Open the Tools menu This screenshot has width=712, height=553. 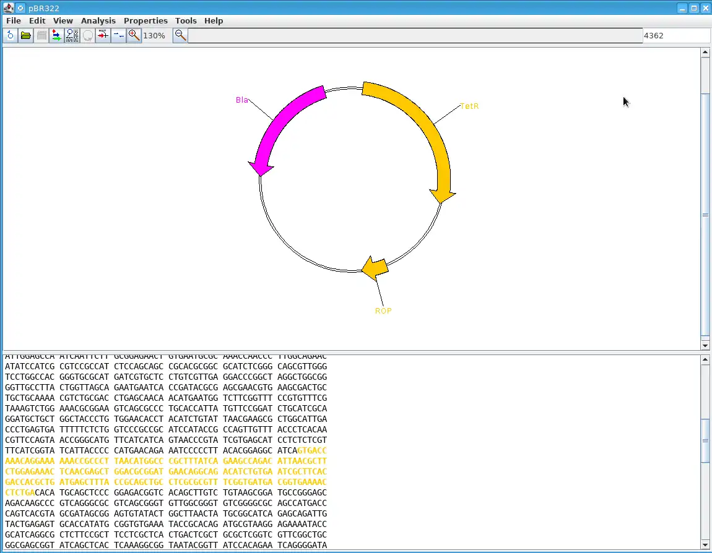point(186,20)
